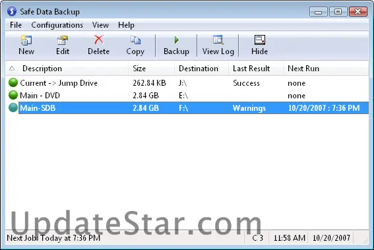Screen dimensions: 374x250
Task: Click the red X Delete toolbar icon
Action: [98, 40]
